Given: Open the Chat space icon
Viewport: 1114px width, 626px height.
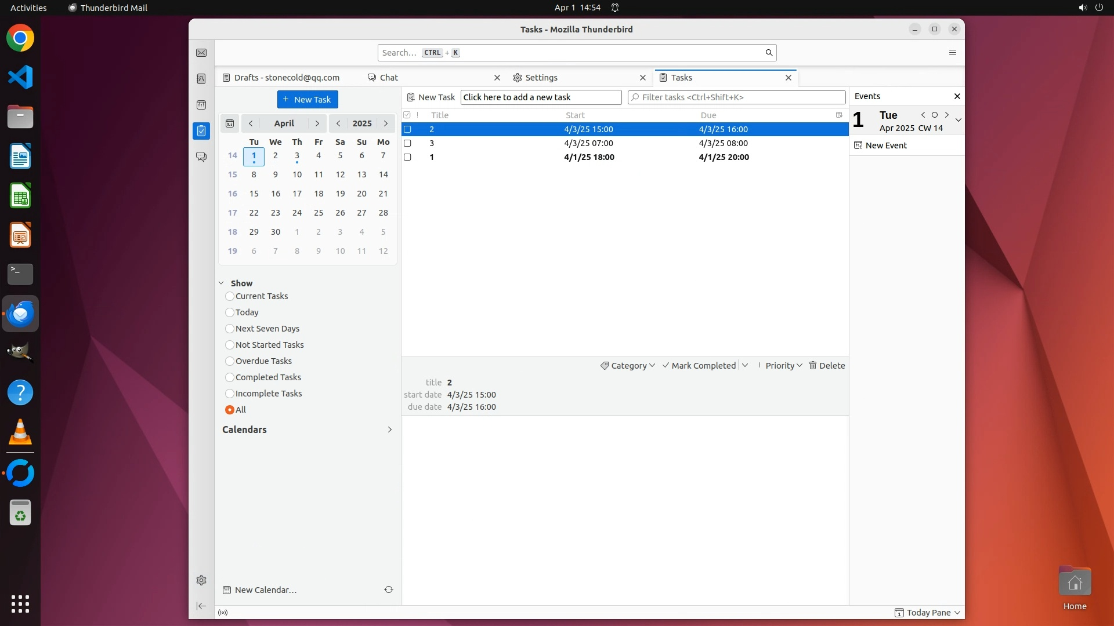Looking at the screenshot, I should [201, 156].
